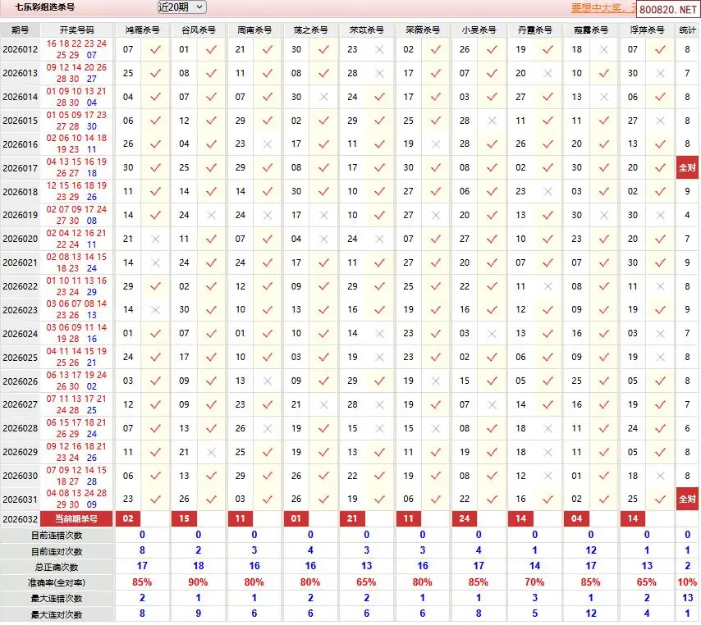Click the X mark for 谷风杀号 in row 2026019
The height and width of the screenshot is (625, 701).
pos(212,216)
